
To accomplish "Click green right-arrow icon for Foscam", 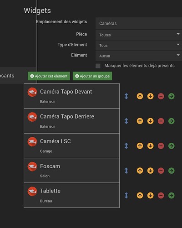I will (172, 171).
